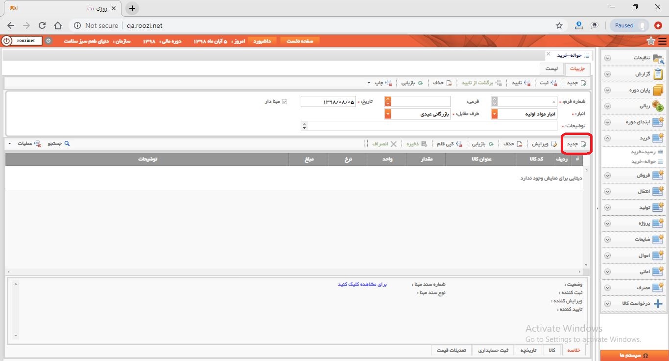Click the favorites star in orange header

click(x=651, y=41)
